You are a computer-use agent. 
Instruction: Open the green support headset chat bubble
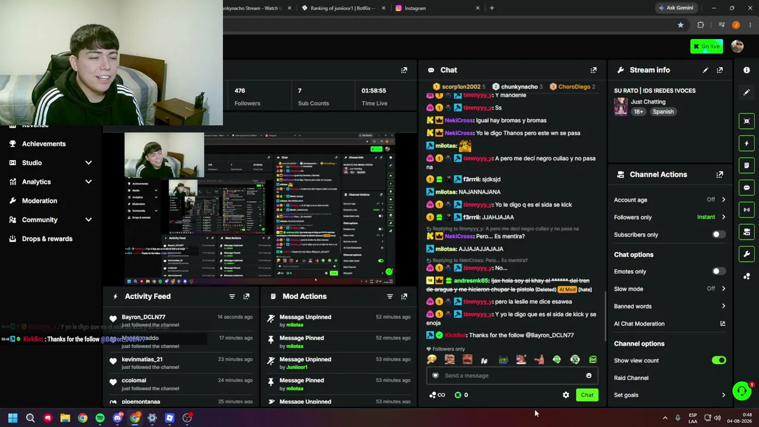(742, 391)
